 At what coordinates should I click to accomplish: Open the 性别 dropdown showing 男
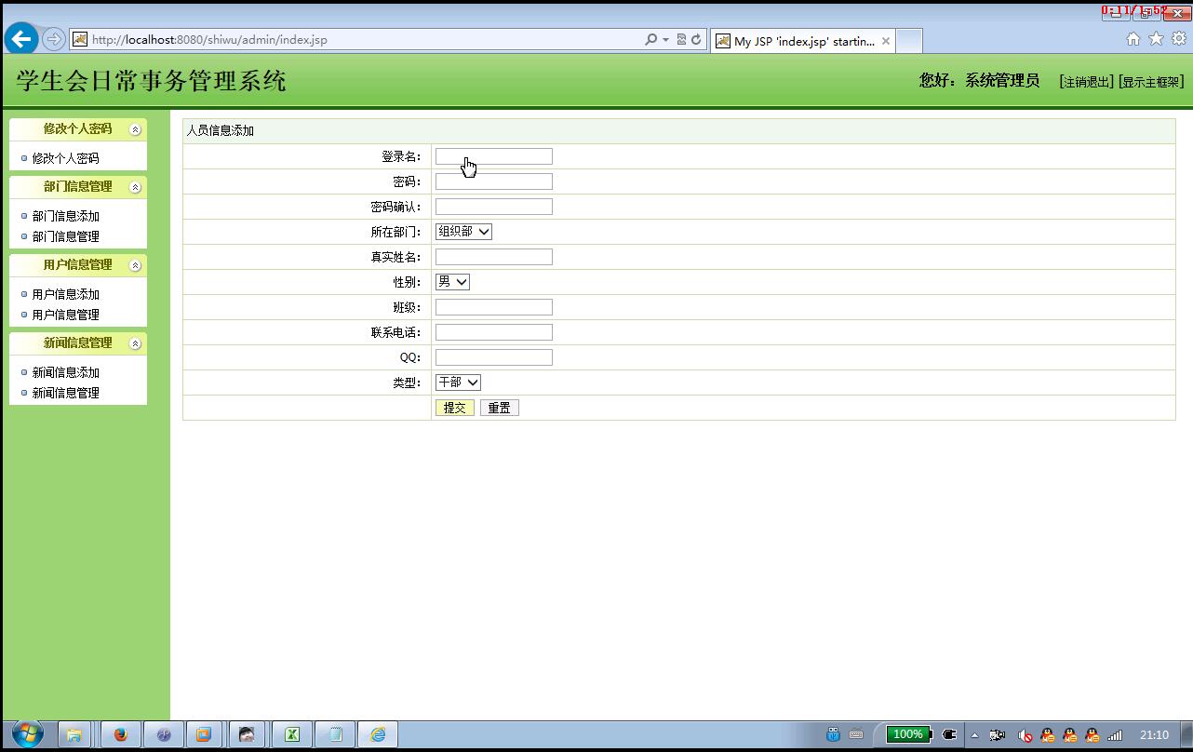point(452,281)
